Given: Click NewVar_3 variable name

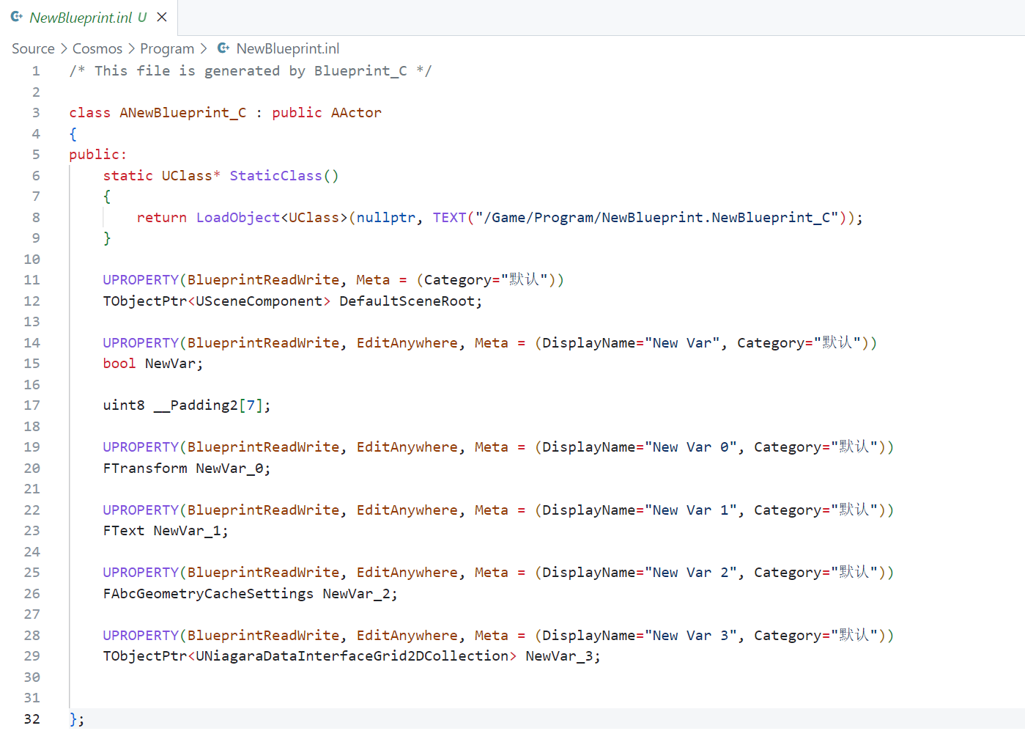Looking at the screenshot, I should coord(559,656).
